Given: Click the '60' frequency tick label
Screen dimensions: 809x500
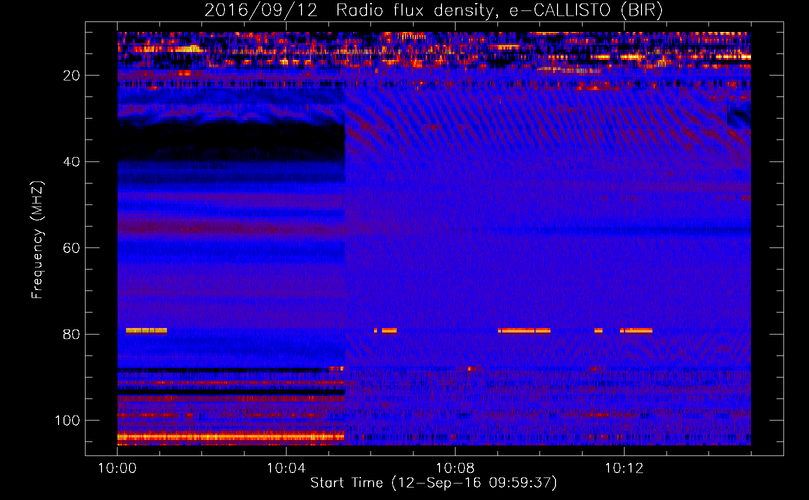Looking at the screenshot, I should pos(72,248).
